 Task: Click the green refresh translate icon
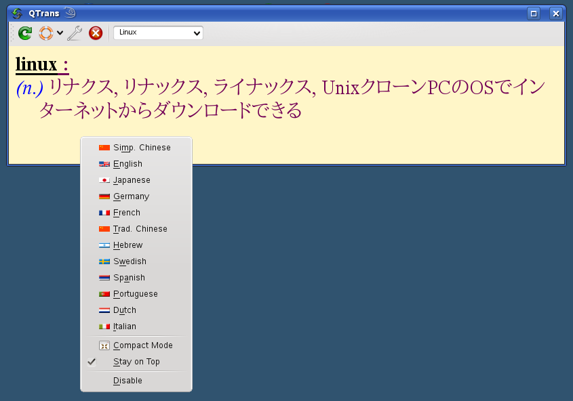[25, 33]
